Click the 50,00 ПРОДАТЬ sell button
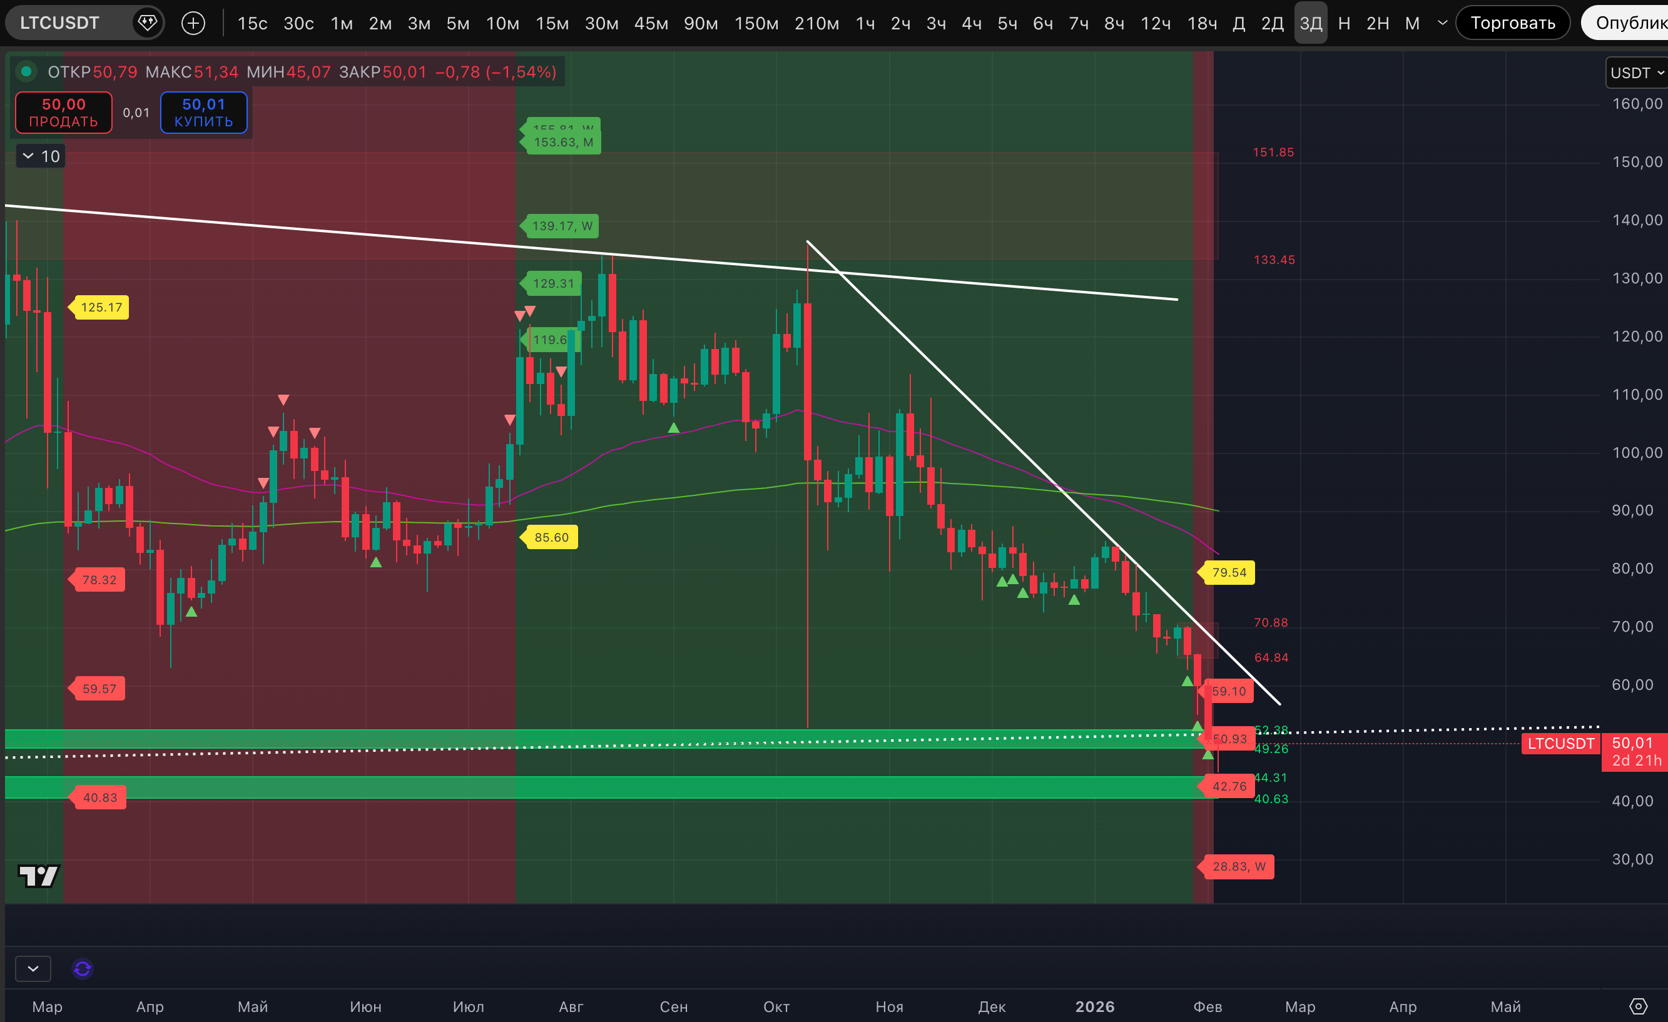This screenshot has width=1668, height=1022. click(x=64, y=113)
